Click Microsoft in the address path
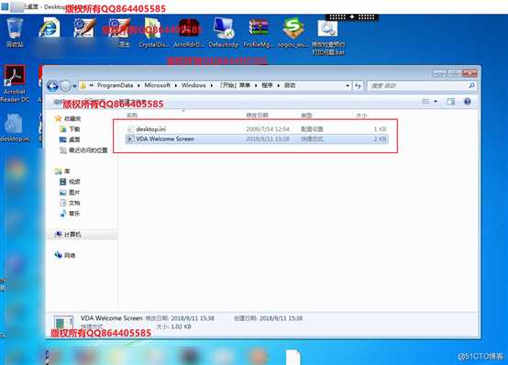Screen dimensions: 508x365 click(157, 85)
